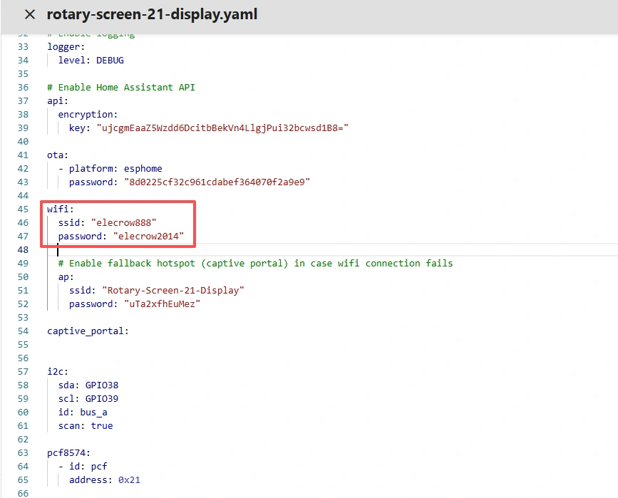Click the rotary-screen-21-display.yaml file title
618x498 pixels.
(x=152, y=14)
